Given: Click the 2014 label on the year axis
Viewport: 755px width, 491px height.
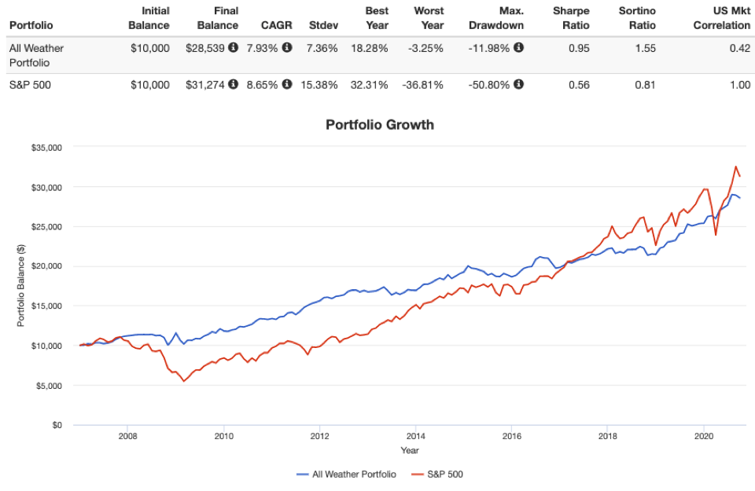Looking at the screenshot, I should click(x=416, y=436).
